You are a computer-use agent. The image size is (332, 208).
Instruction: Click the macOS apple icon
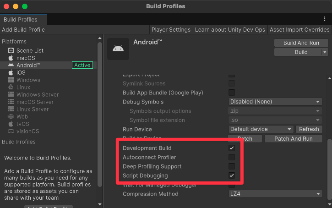click(x=11, y=58)
